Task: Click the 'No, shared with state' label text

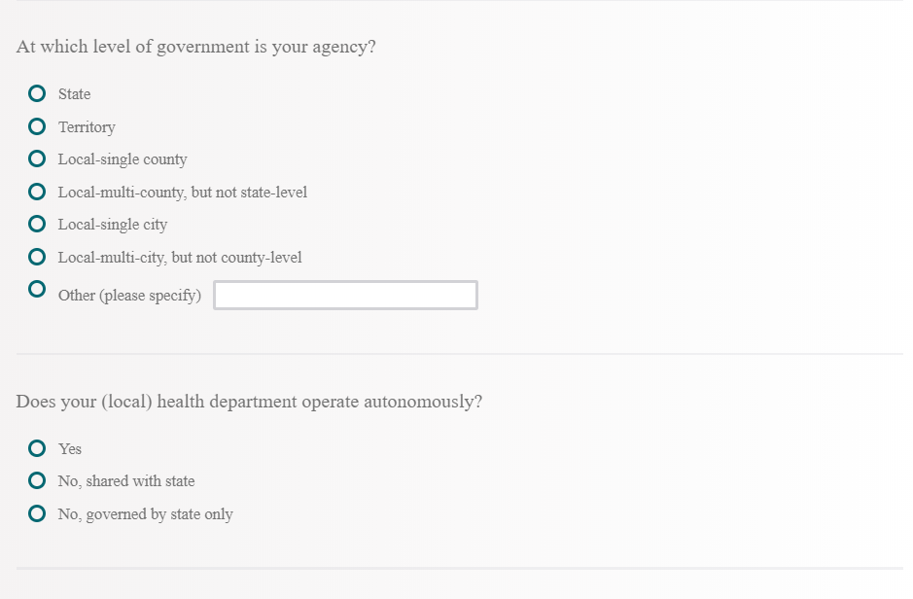Action: 126,481
